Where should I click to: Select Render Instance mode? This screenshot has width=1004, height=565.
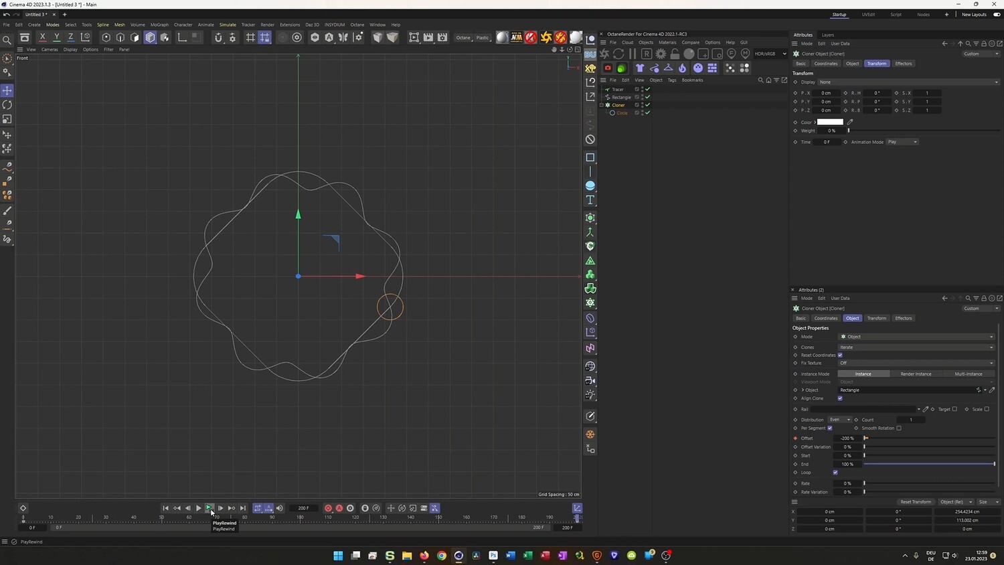tap(916, 374)
